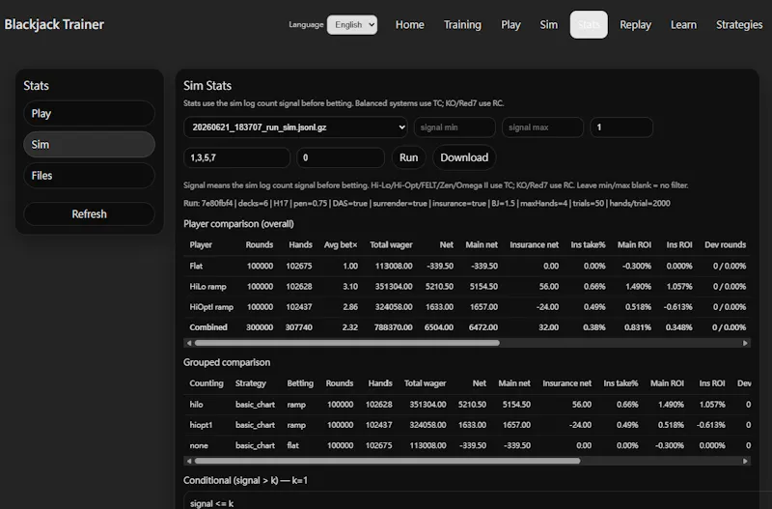The height and width of the screenshot is (509, 772).
Task: Select the Flat player row name
Action: (x=196, y=266)
